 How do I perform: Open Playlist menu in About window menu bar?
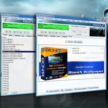pyautogui.click(x=68, y=20)
